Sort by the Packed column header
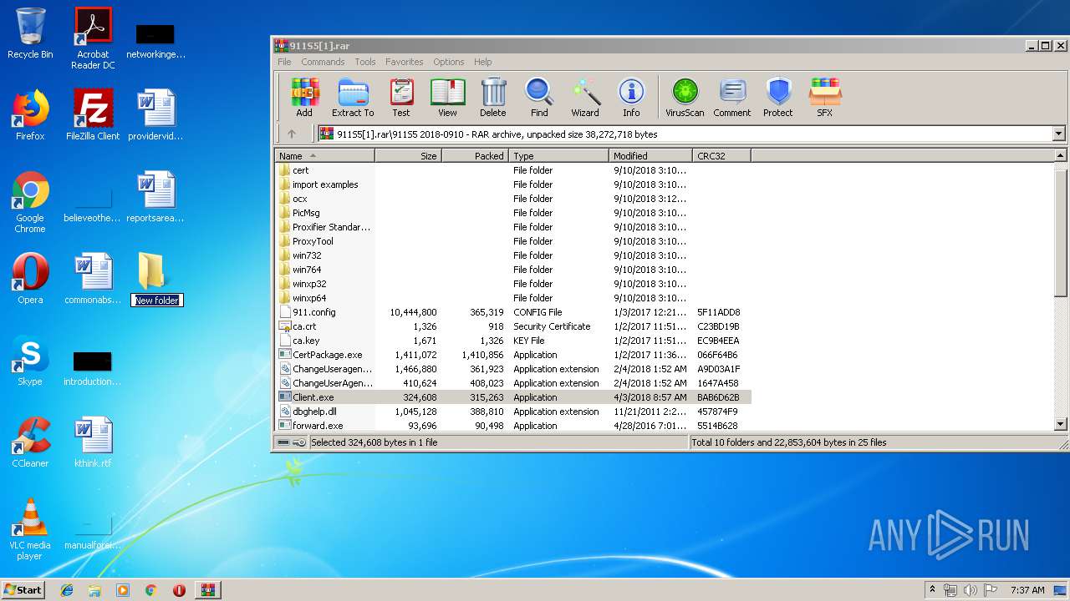This screenshot has height=601, width=1070. [x=475, y=155]
